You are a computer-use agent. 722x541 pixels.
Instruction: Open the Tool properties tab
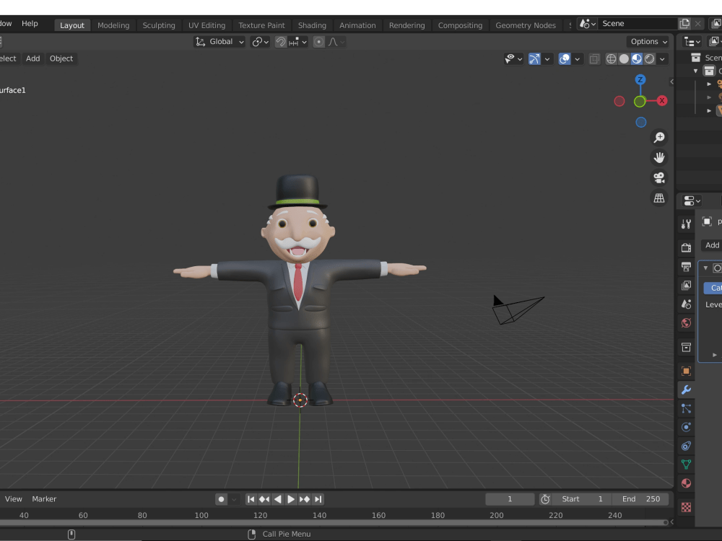pyautogui.click(x=686, y=224)
